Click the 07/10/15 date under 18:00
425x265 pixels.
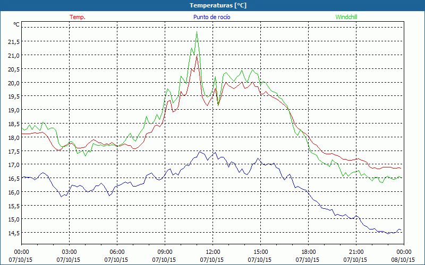(308, 260)
